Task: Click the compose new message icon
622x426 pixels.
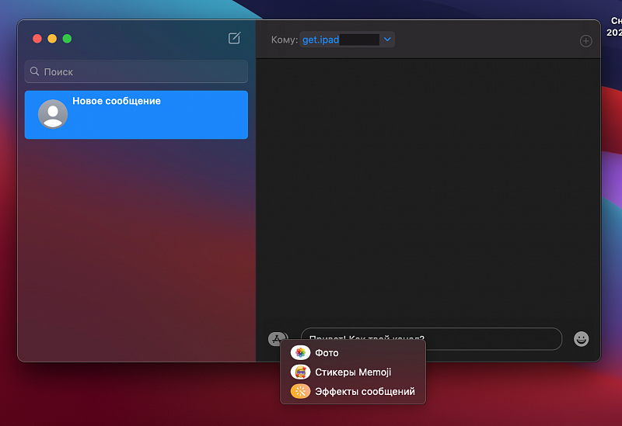Action: click(x=234, y=38)
